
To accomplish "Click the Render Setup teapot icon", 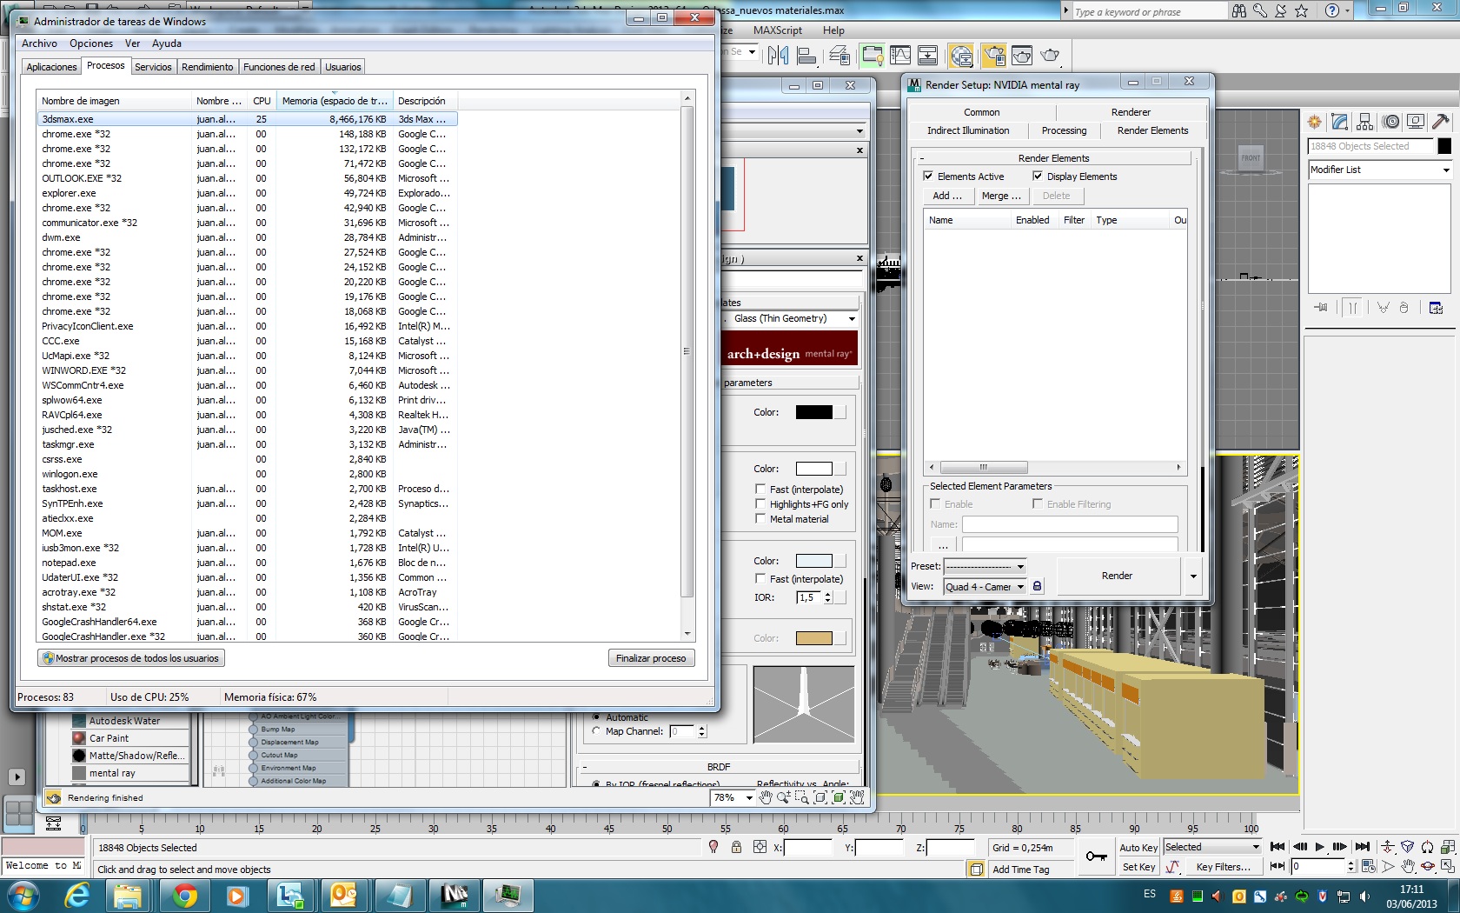I will click(994, 56).
